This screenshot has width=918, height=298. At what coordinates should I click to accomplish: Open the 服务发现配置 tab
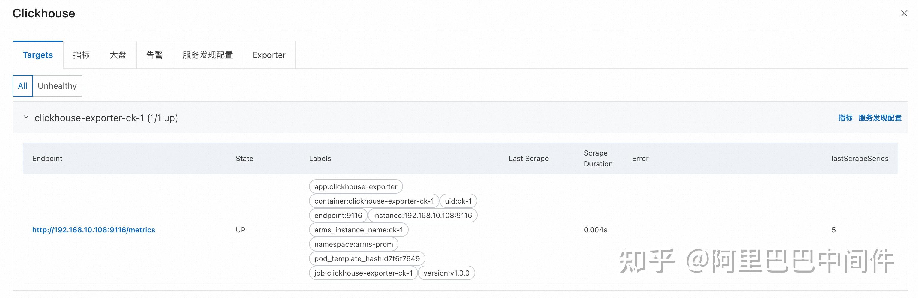pyautogui.click(x=208, y=55)
